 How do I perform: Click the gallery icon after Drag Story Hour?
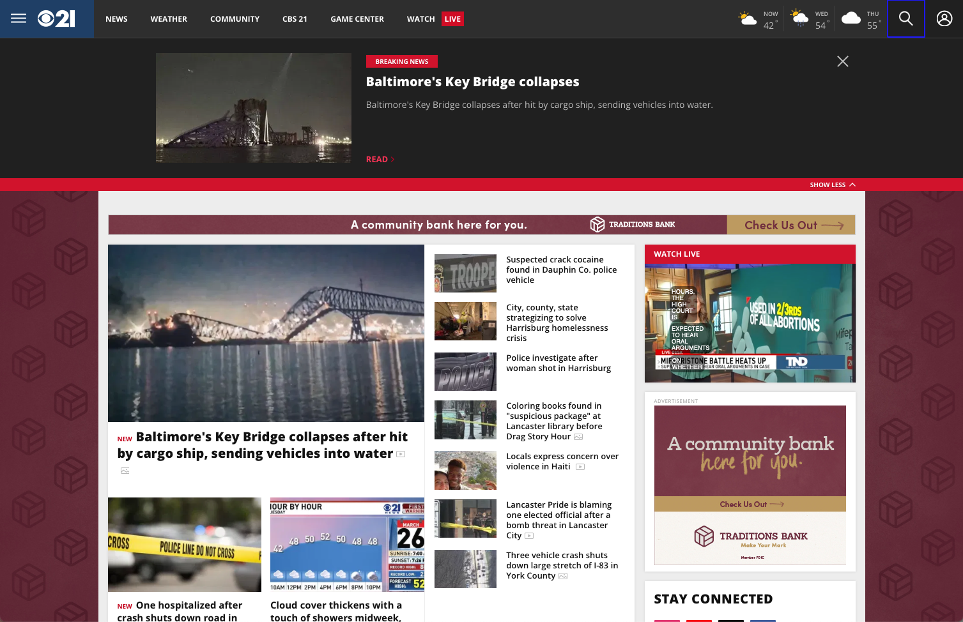pos(578,437)
